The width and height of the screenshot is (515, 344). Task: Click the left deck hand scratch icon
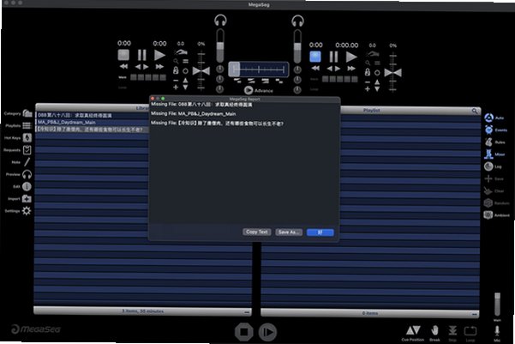181,52
